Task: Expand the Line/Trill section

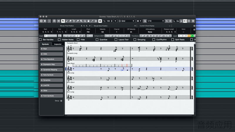Action: click(52, 85)
